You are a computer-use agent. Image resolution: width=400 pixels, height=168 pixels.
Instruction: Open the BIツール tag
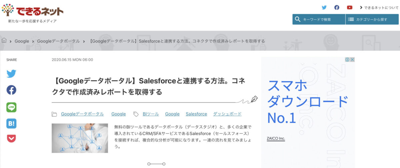point(151,114)
